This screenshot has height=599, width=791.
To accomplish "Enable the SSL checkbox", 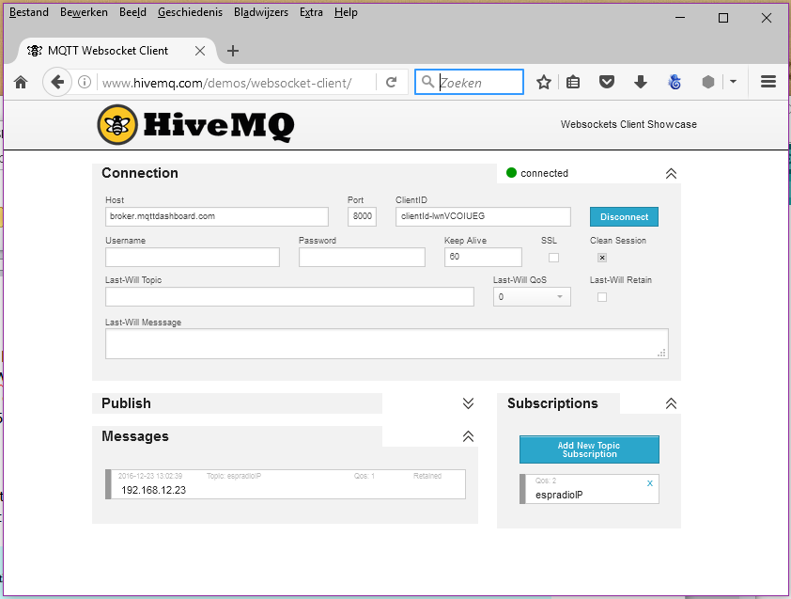I will (553, 258).
